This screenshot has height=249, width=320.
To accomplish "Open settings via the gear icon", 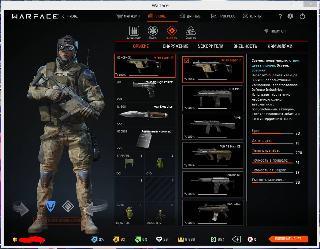I will point(290,16).
